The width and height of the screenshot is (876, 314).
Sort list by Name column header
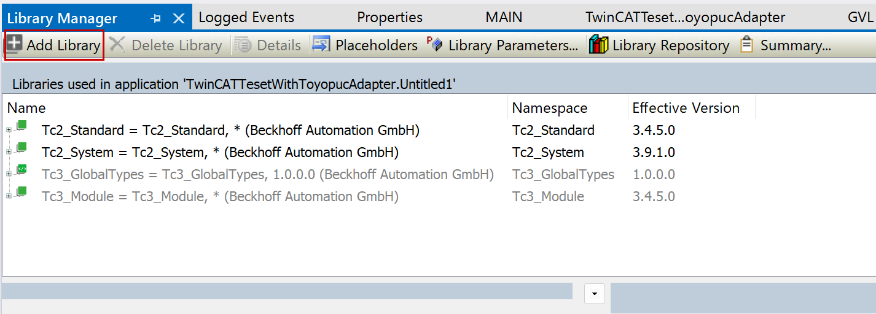pos(26,108)
